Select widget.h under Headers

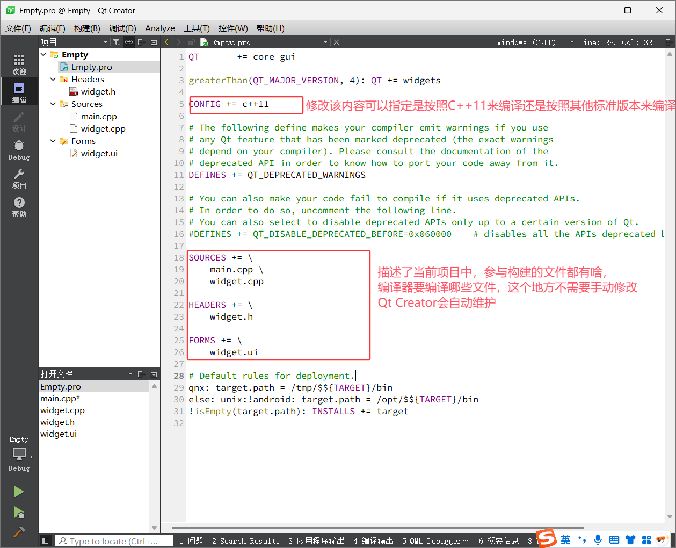point(98,91)
